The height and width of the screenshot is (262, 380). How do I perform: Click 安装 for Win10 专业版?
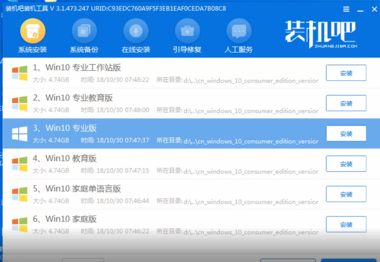346,133
